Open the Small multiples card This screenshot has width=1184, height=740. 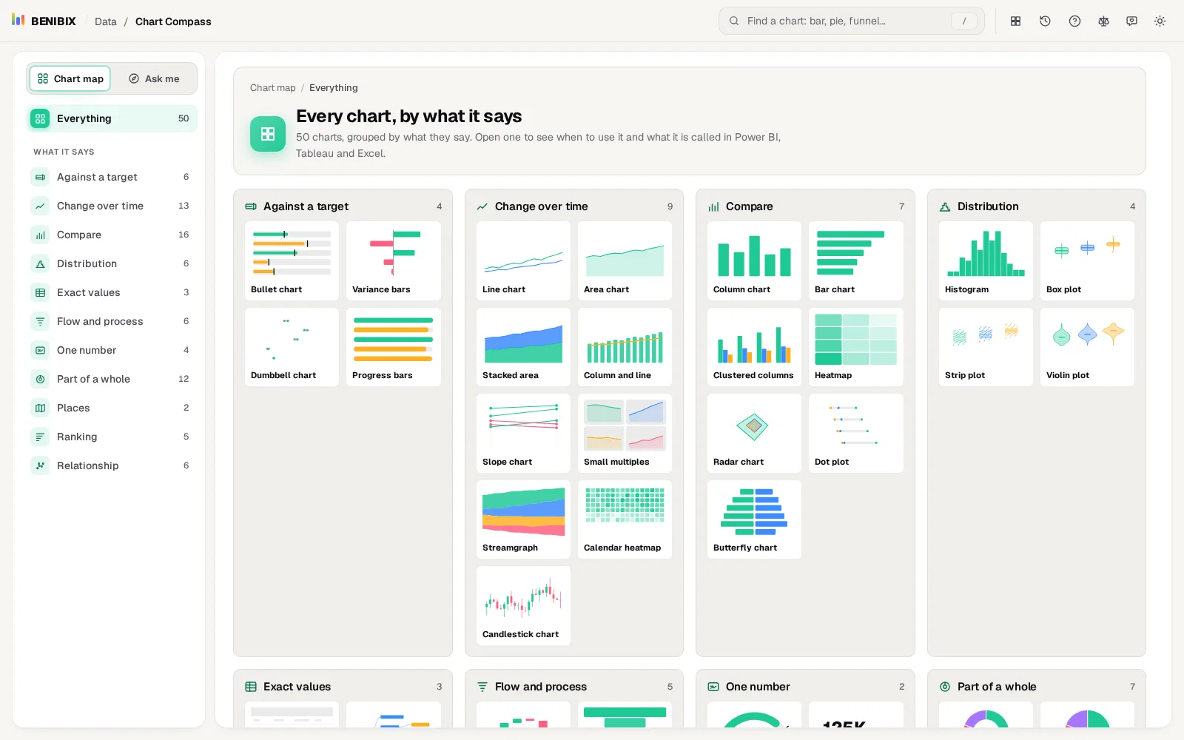625,433
